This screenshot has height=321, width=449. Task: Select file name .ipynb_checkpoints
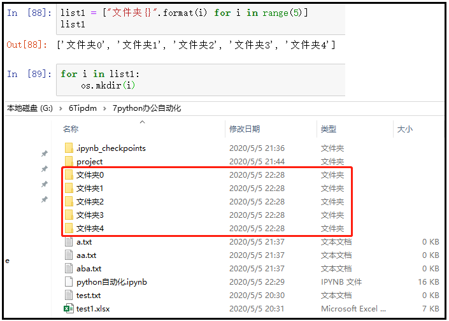point(111,148)
